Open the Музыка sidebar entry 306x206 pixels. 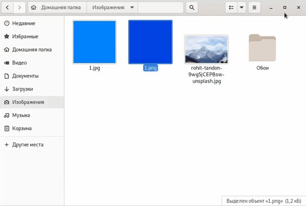click(32, 115)
